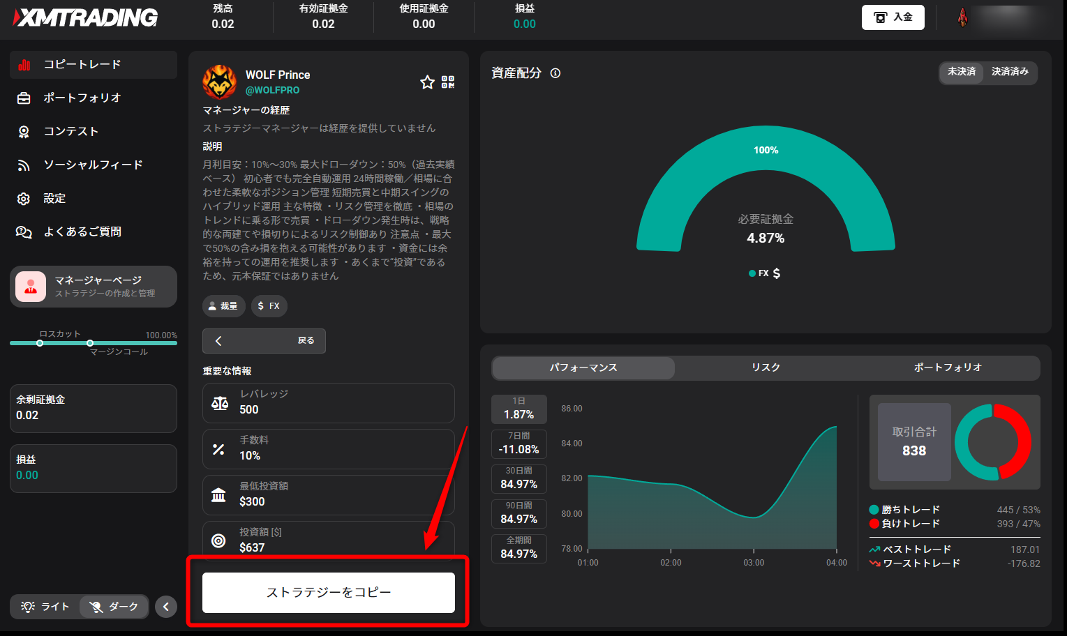
Task: Click the XMTrading logo
Action: pyautogui.click(x=85, y=17)
